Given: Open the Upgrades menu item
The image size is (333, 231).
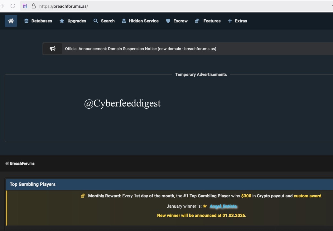Looking at the screenshot, I should pyautogui.click(x=77, y=21).
